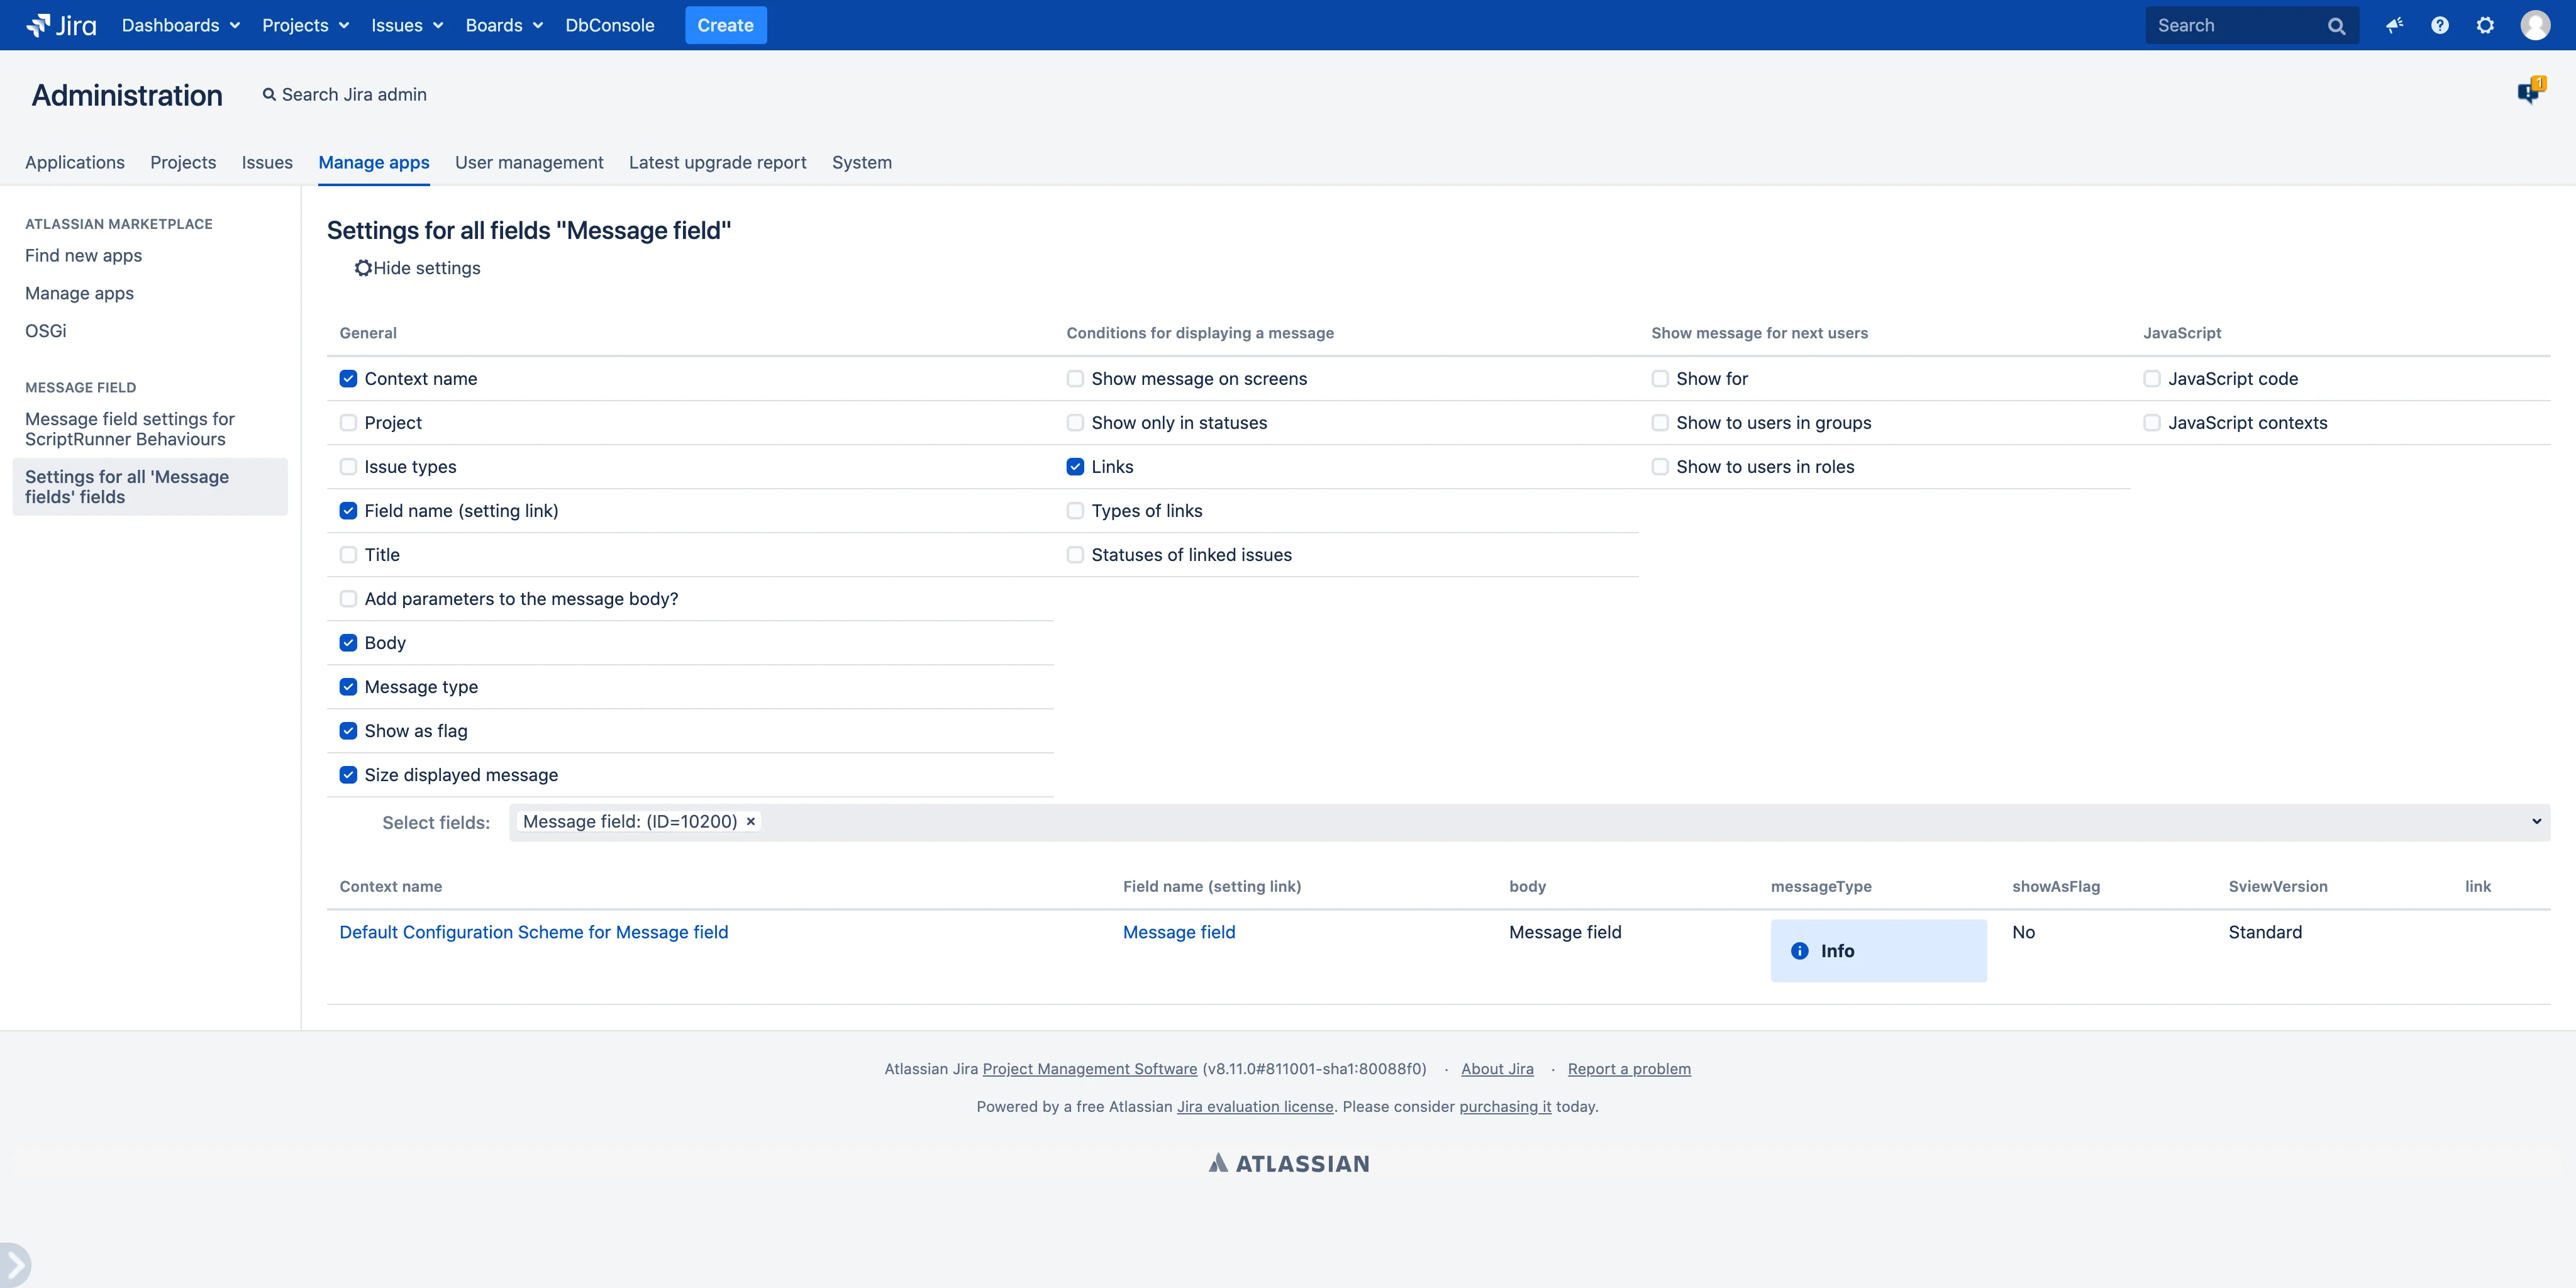The image size is (2576, 1288).
Task: Expand the sidebar via bottom-left arrow
Action: pos(15,1265)
